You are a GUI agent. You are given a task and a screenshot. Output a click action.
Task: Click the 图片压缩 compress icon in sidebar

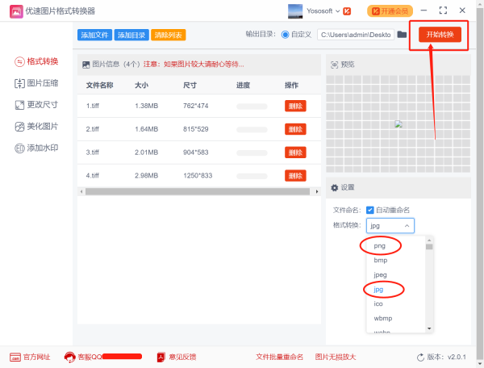pyautogui.click(x=19, y=83)
